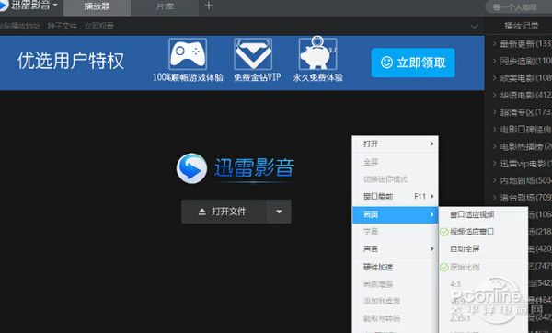Open the dropdown arrow beside 打开文件
This screenshot has width=552, height=333.
279,212
